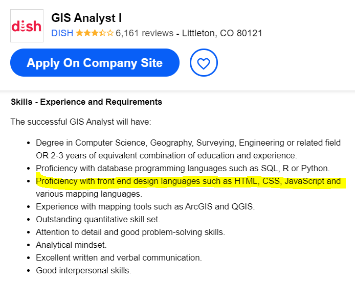Click the Degree in Computer Science bullet
This screenshot has width=355, height=282.
(x=188, y=149)
